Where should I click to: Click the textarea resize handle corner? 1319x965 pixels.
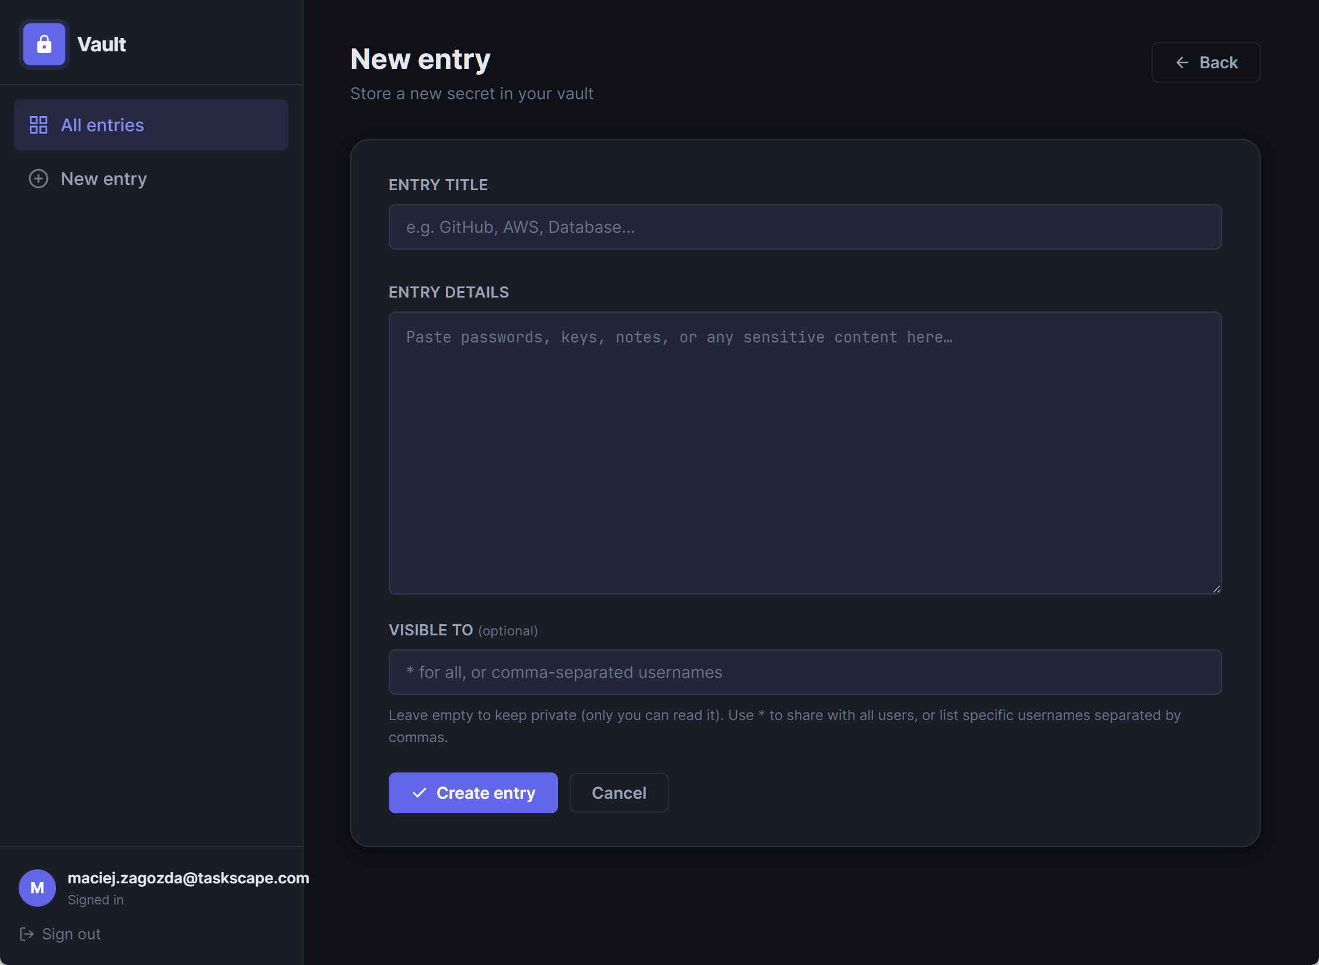point(1216,589)
